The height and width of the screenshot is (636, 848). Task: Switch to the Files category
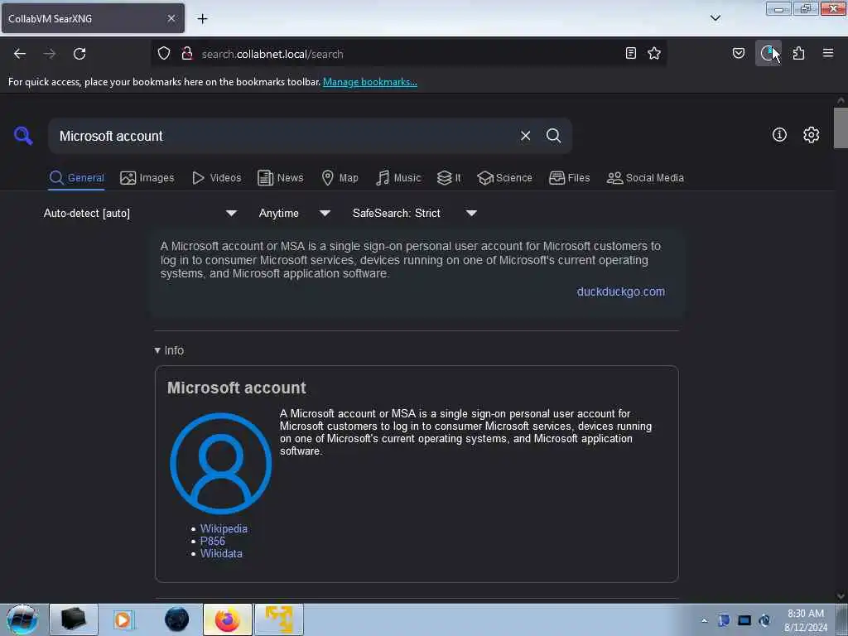coord(569,178)
